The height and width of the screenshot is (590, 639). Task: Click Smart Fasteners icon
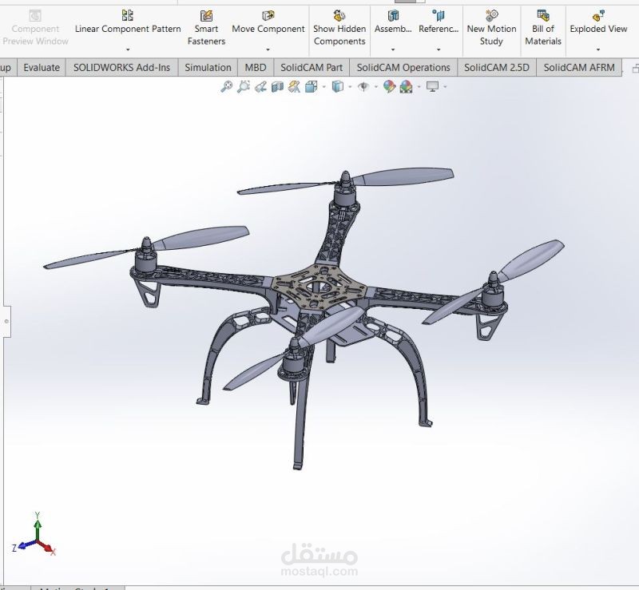click(206, 15)
